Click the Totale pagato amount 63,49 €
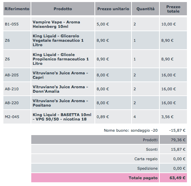 click(177, 178)
